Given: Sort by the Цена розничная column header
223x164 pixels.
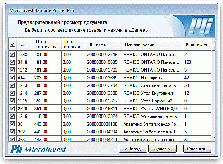Looking at the screenshot, I should click(47, 44).
